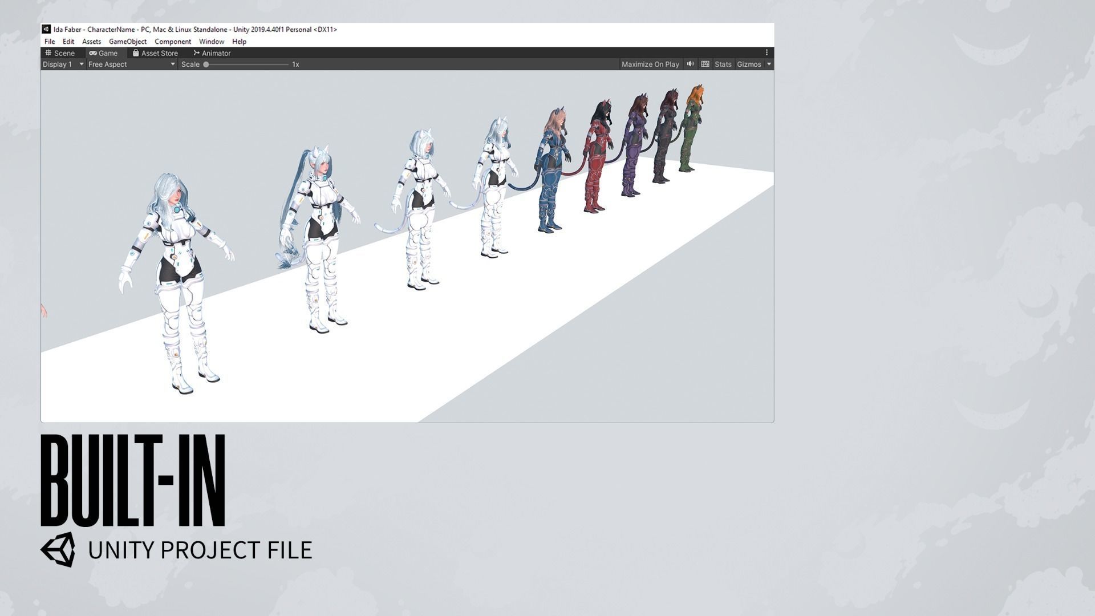Click the Game tab controller icon
The image size is (1095, 616).
point(93,53)
